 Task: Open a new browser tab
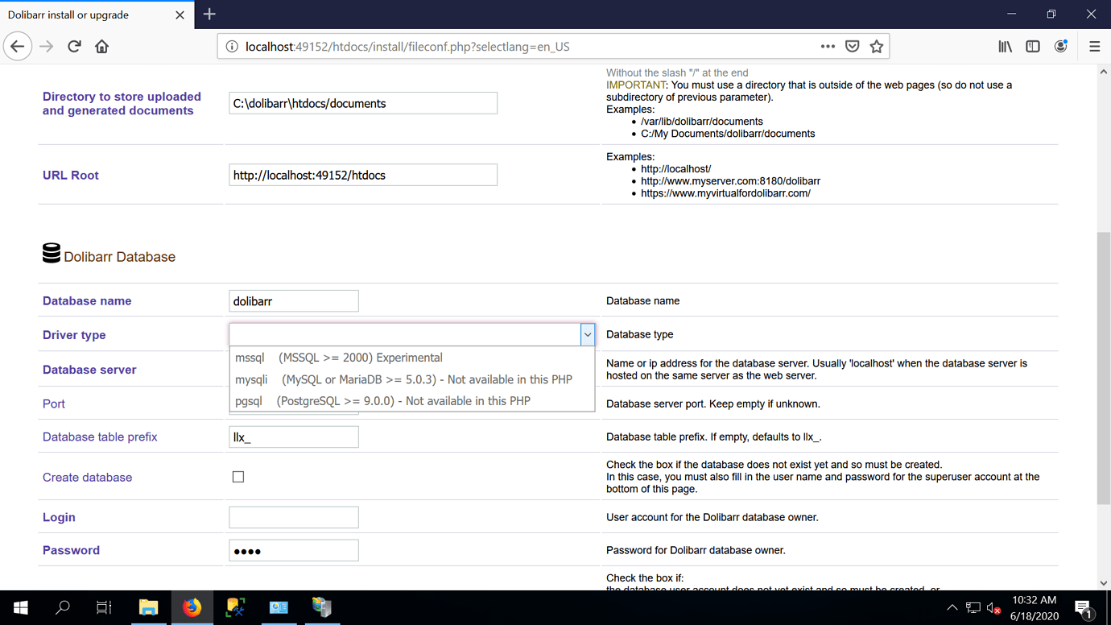(x=209, y=14)
